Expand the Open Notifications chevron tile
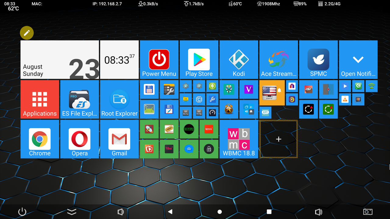This screenshot has height=219, width=390. [x=358, y=60]
